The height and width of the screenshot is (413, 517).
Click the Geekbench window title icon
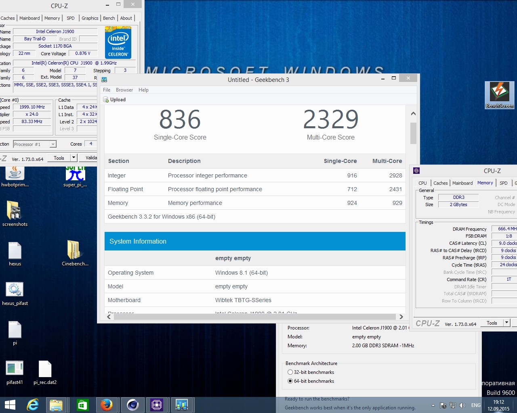104,79
